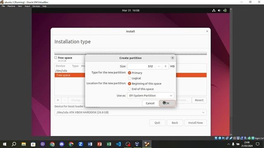The width and height of the screenshot is (264, 148).
Task: Toggle the free space checkbox
Action: click(56, 58)
